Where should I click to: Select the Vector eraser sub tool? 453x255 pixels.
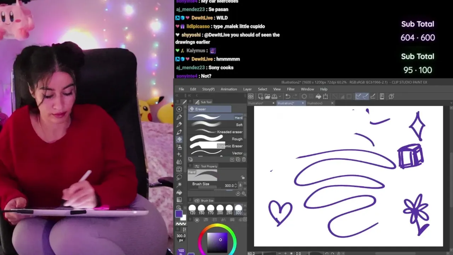click(x=216, y=153)
